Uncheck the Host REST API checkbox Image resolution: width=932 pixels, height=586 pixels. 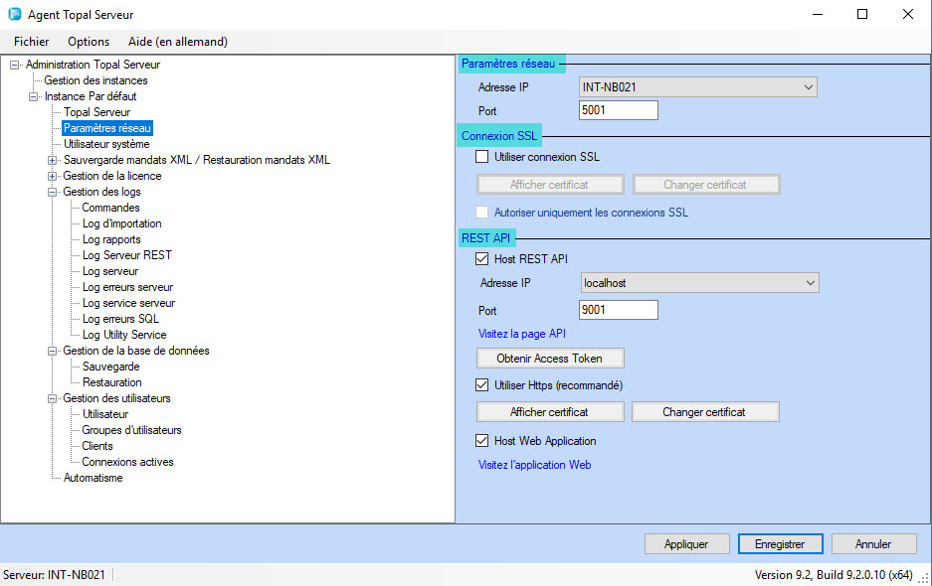point(482,259)
